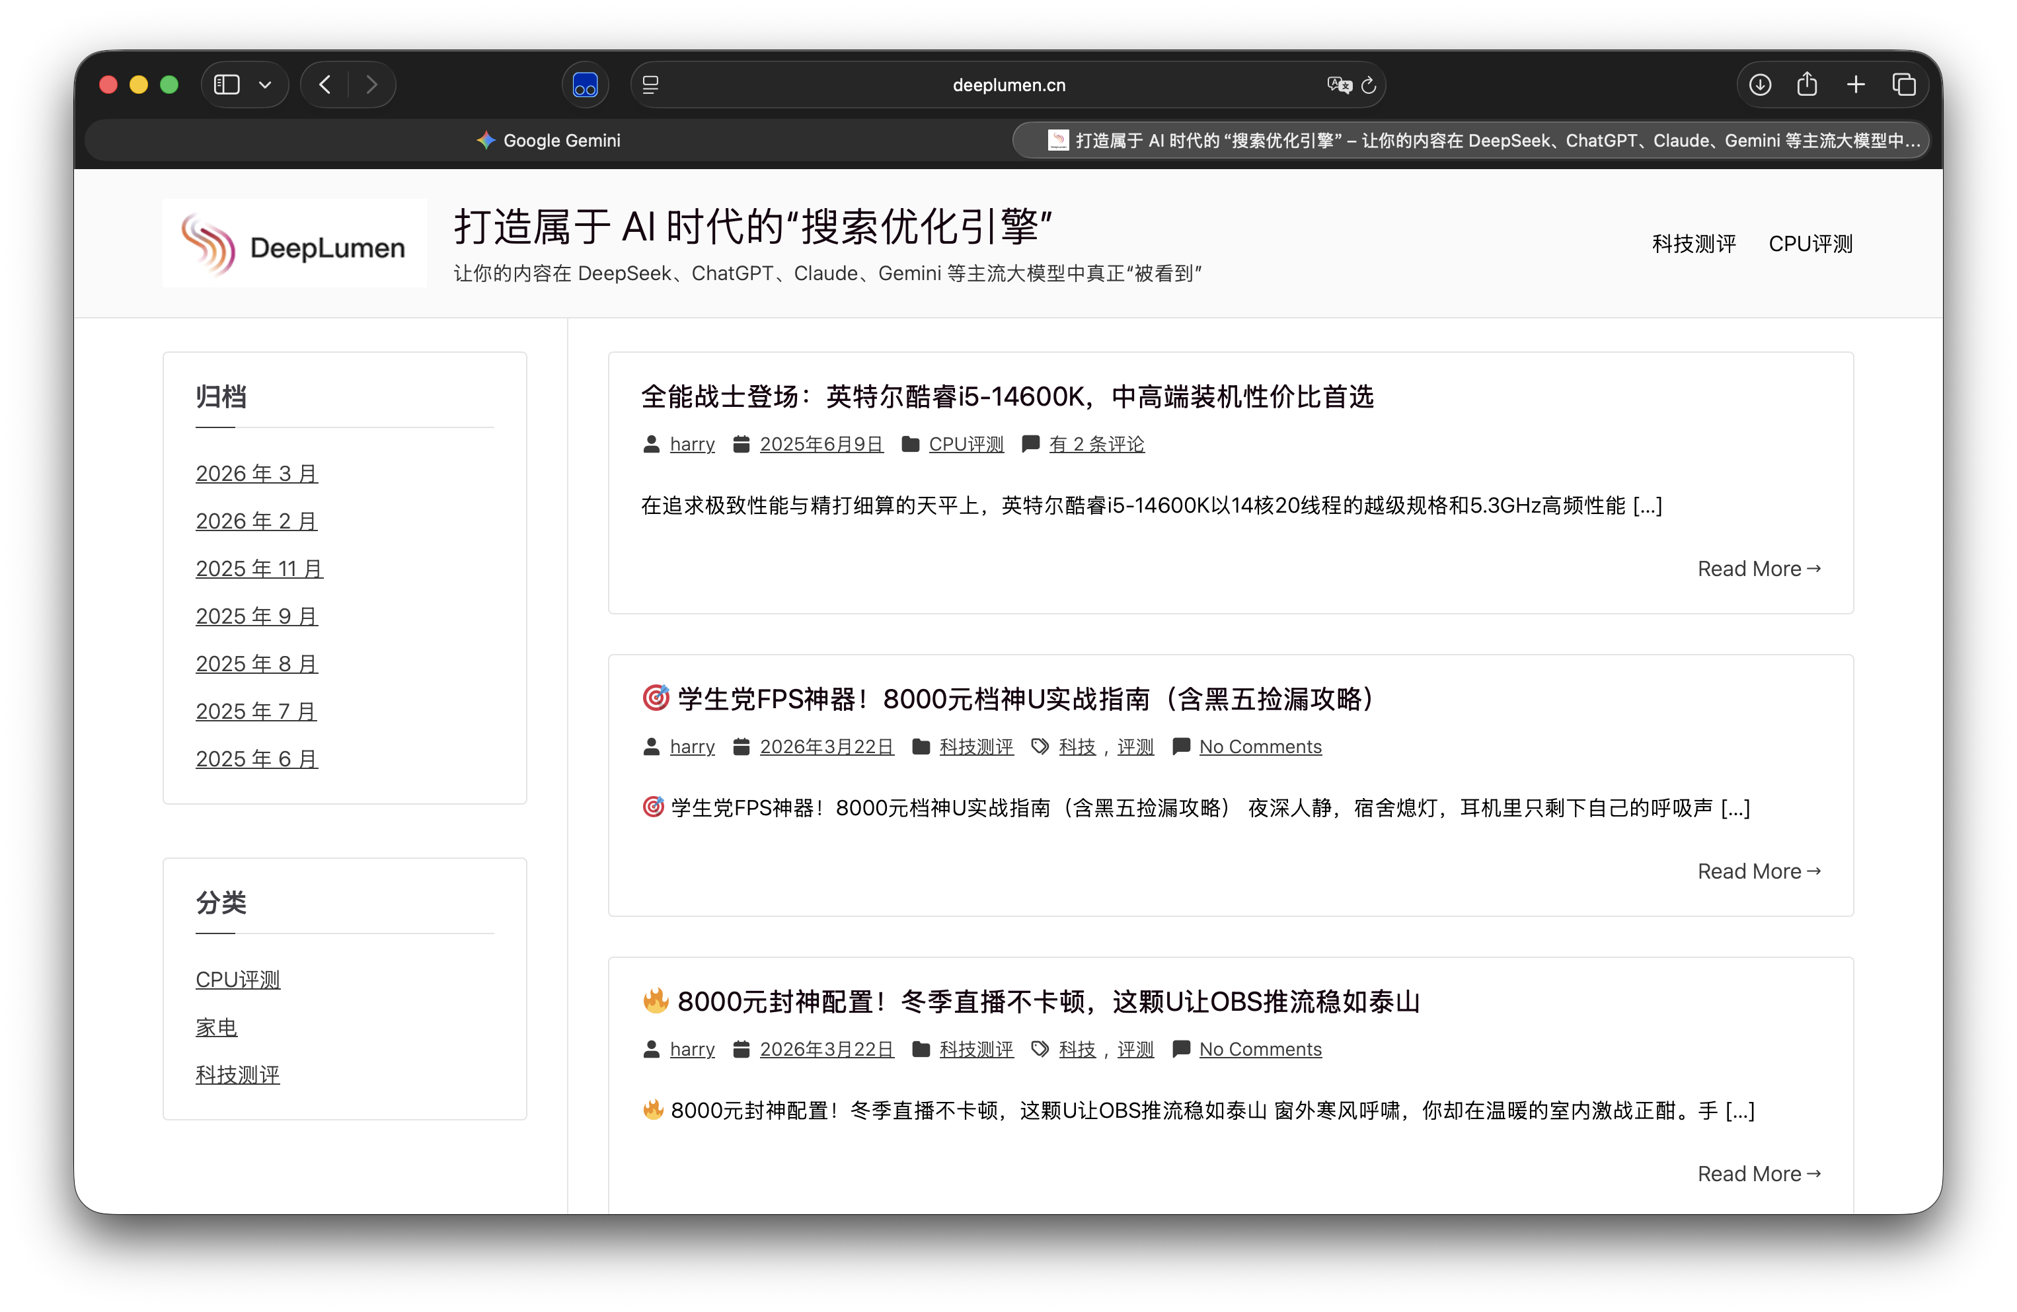
Task: Open the CPU评测 navigation menu item
Action: (x=1810, y=244)
